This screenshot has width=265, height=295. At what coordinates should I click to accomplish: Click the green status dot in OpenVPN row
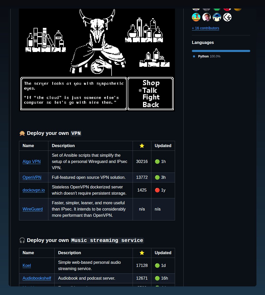[x=157, y=178]
